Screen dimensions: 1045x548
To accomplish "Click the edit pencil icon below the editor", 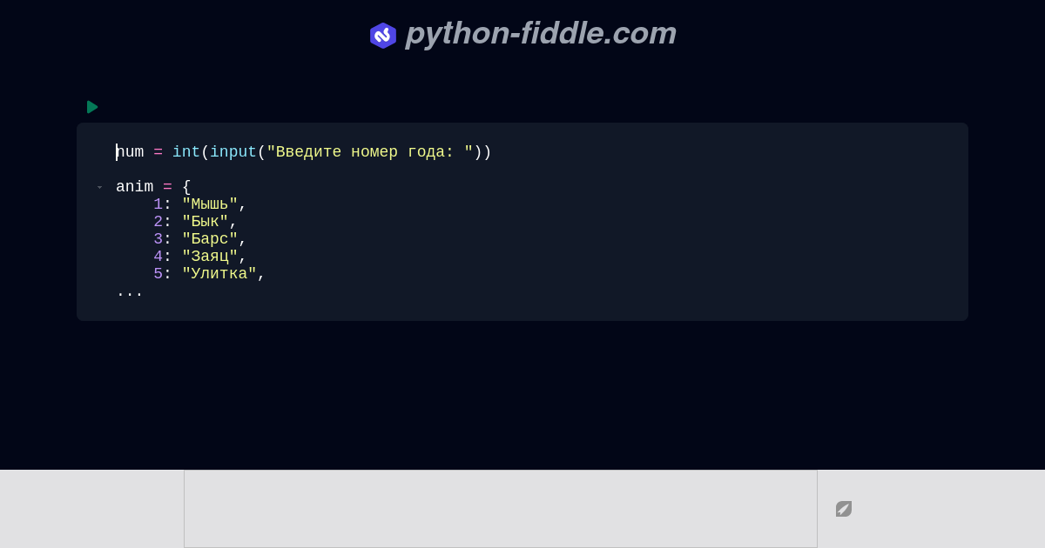I will pyautogui.click(x=843, y=509).
